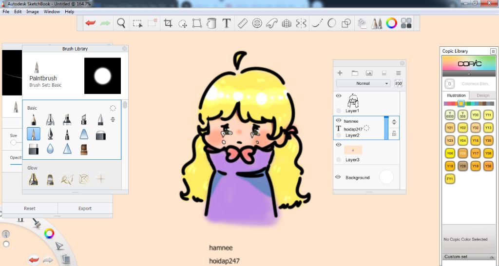The height and width of the screenshot is (266, 499).
Task: Click the circle marker beside Layer1 name
Action: [x=339, y=111]
